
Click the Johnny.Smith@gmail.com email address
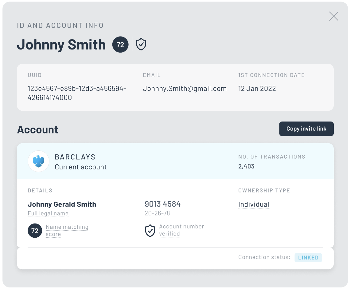click(185, 89)
